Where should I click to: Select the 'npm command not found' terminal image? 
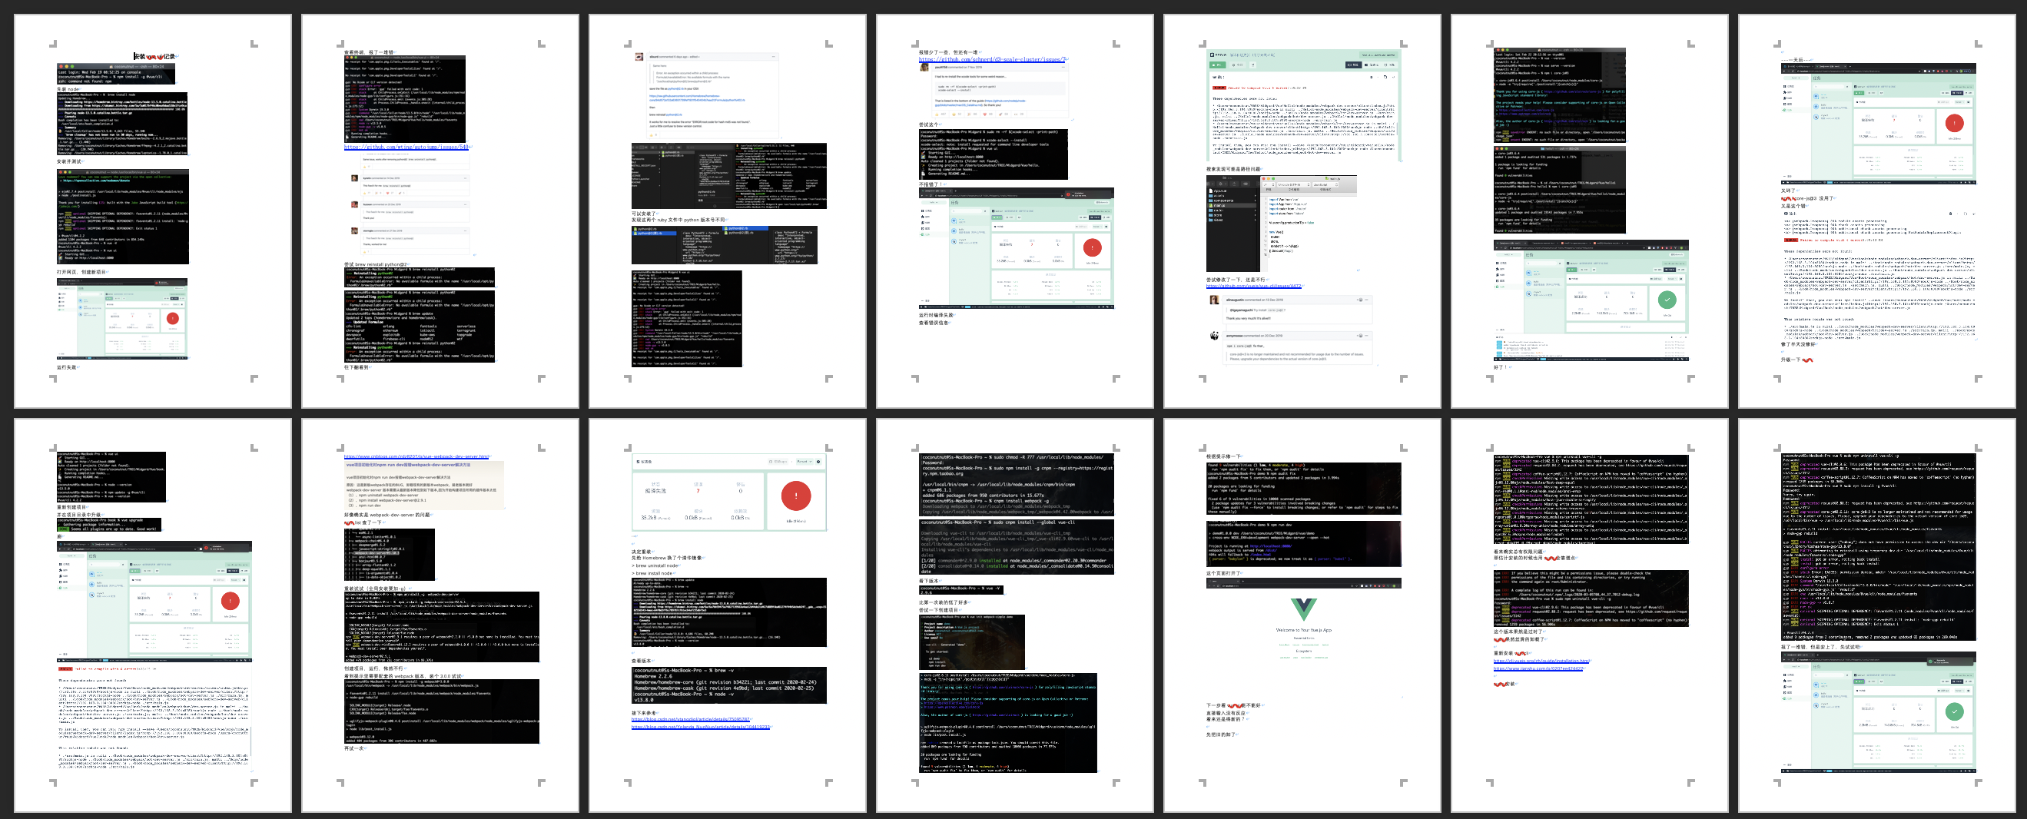click(116, 74)
